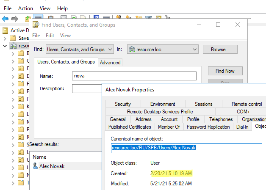This screenshot has width=266, height=190.
Task: Expand tree node K with its chevron
Action: point(13,107)
